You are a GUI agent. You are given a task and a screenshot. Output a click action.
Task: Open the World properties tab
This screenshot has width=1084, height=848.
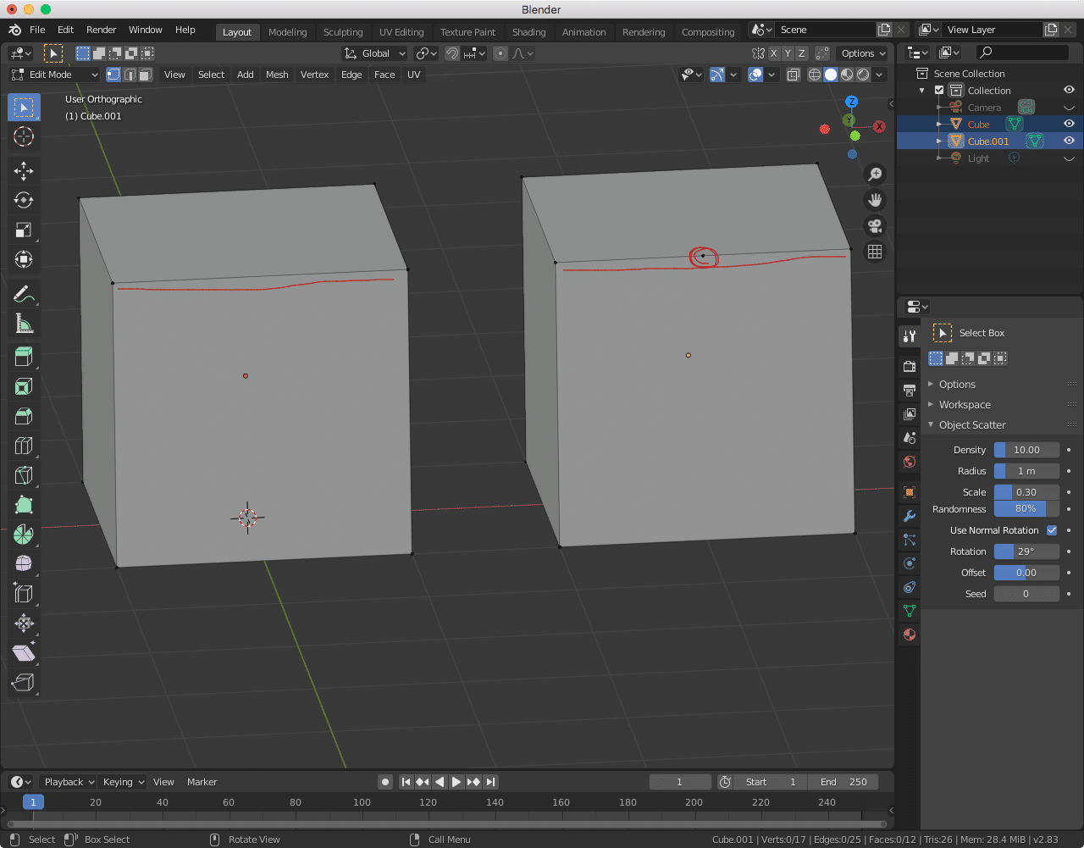pyautogui.click(x=910, y=462)
